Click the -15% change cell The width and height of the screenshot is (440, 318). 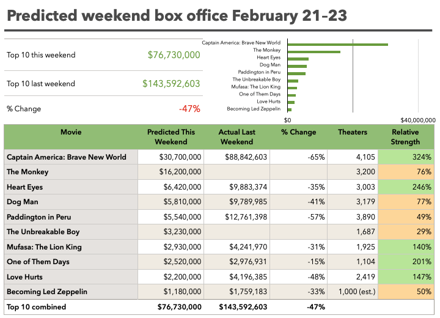299,262
